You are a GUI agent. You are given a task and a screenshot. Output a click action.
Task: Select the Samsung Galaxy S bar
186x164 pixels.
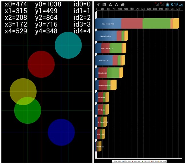[106, 85]
